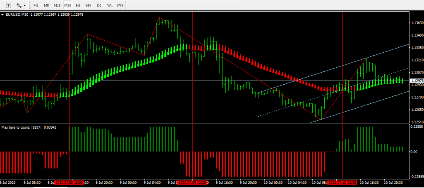The height and width of the screenshot is (188, 424).
Task: Expand the EURUSD,M30 chart menu triangle
Action: pyautogui.click(x=3, y=15)
